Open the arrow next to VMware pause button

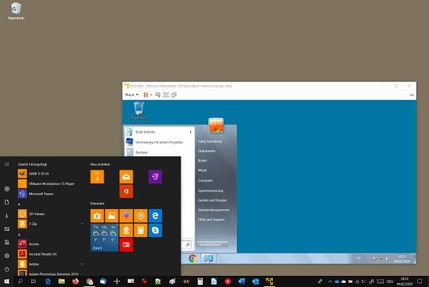point(151,95)
